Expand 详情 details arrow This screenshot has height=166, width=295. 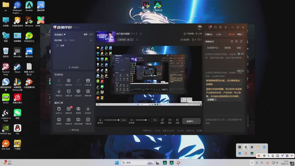tap(240, 34)
